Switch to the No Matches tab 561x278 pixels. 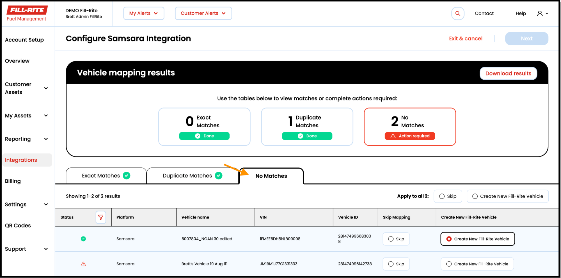(271, 176)
